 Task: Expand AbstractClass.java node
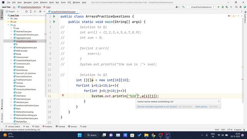pyautogui.click(x=11, y=31)
